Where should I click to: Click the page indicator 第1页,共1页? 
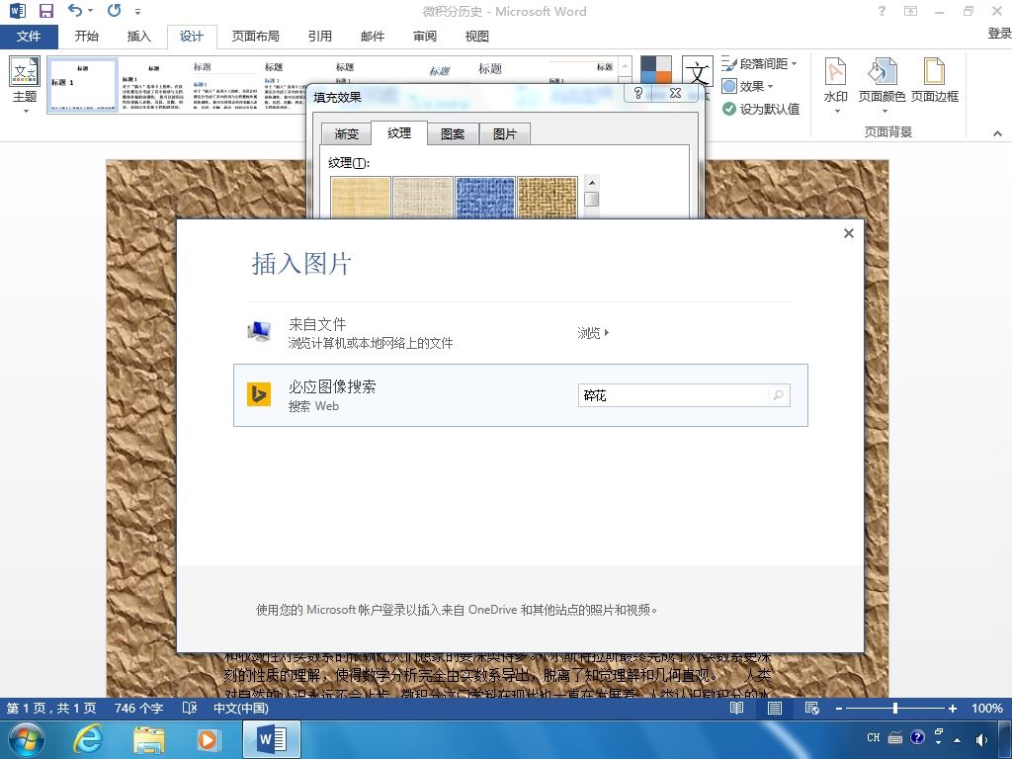point(51,708)
